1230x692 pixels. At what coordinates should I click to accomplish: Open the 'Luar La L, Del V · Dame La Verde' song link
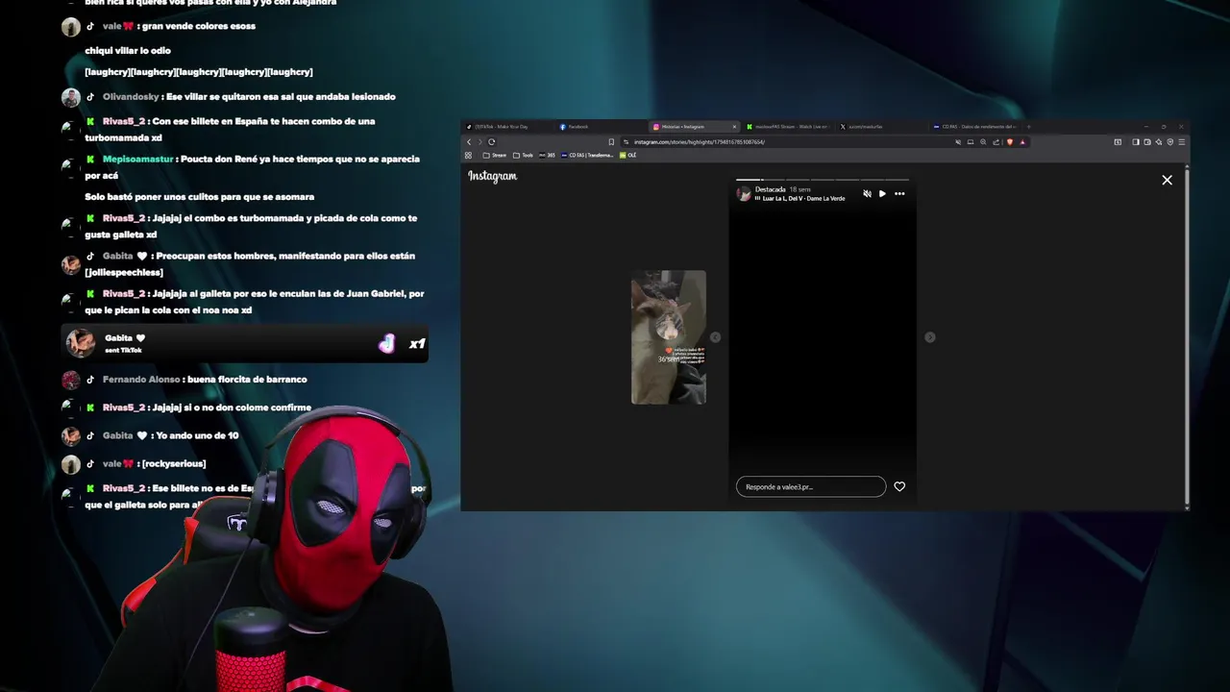coord(803,198)
